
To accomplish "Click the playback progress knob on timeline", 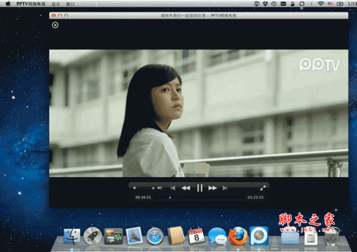I will click(x=170, y=197).
